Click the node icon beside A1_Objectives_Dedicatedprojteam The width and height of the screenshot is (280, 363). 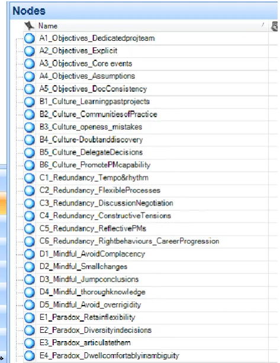coord(30,38)
